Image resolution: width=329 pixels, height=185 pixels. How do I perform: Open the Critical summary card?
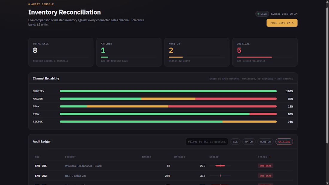[x=265, y=52]
